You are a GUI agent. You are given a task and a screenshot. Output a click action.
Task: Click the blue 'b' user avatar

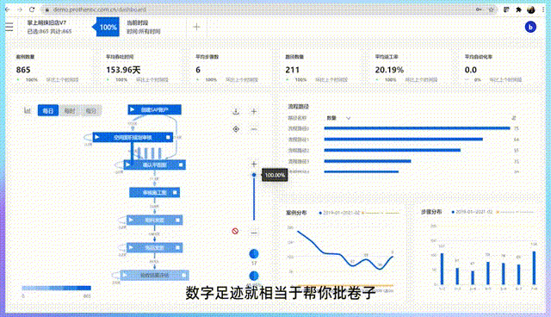530,27
